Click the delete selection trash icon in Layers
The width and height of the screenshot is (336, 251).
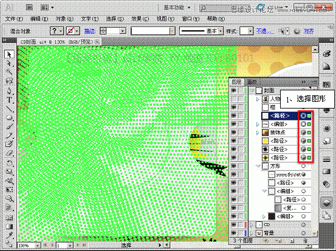coord(305,241)
